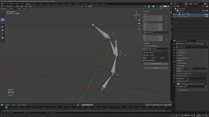209x117 pixels.
Task: Click the Play animation button
Action: point(88,105)
